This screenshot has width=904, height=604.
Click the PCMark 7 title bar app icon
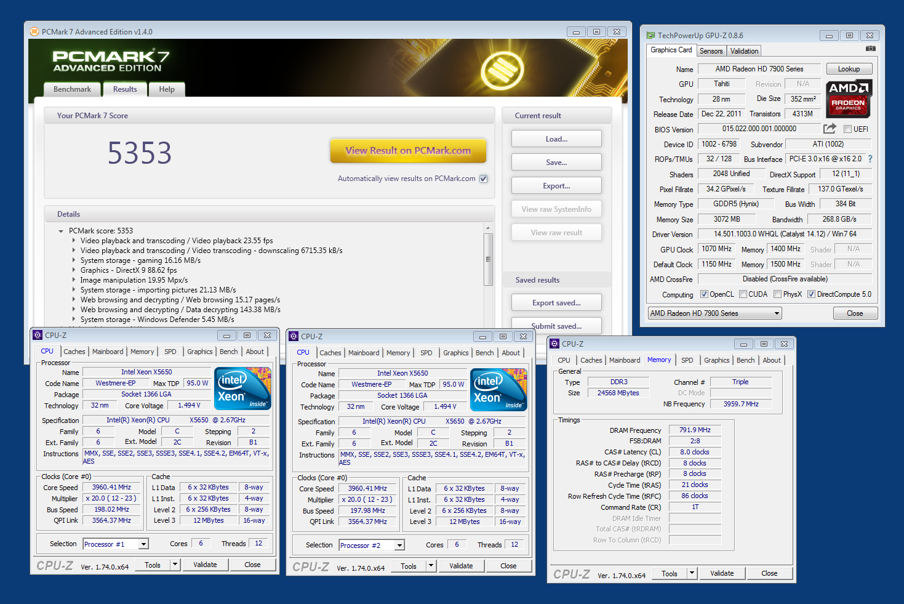pos(35,31)
